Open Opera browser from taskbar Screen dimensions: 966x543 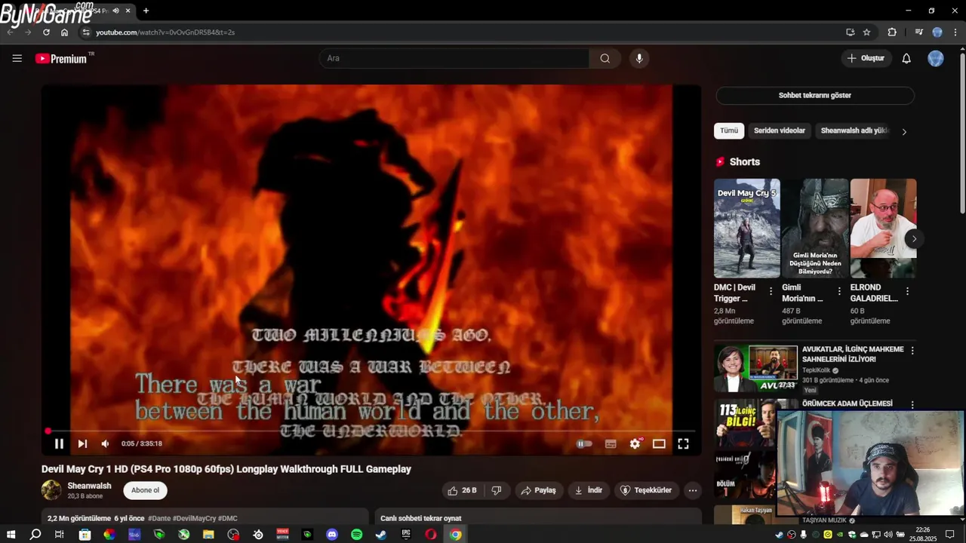click(x=431, y=535)
